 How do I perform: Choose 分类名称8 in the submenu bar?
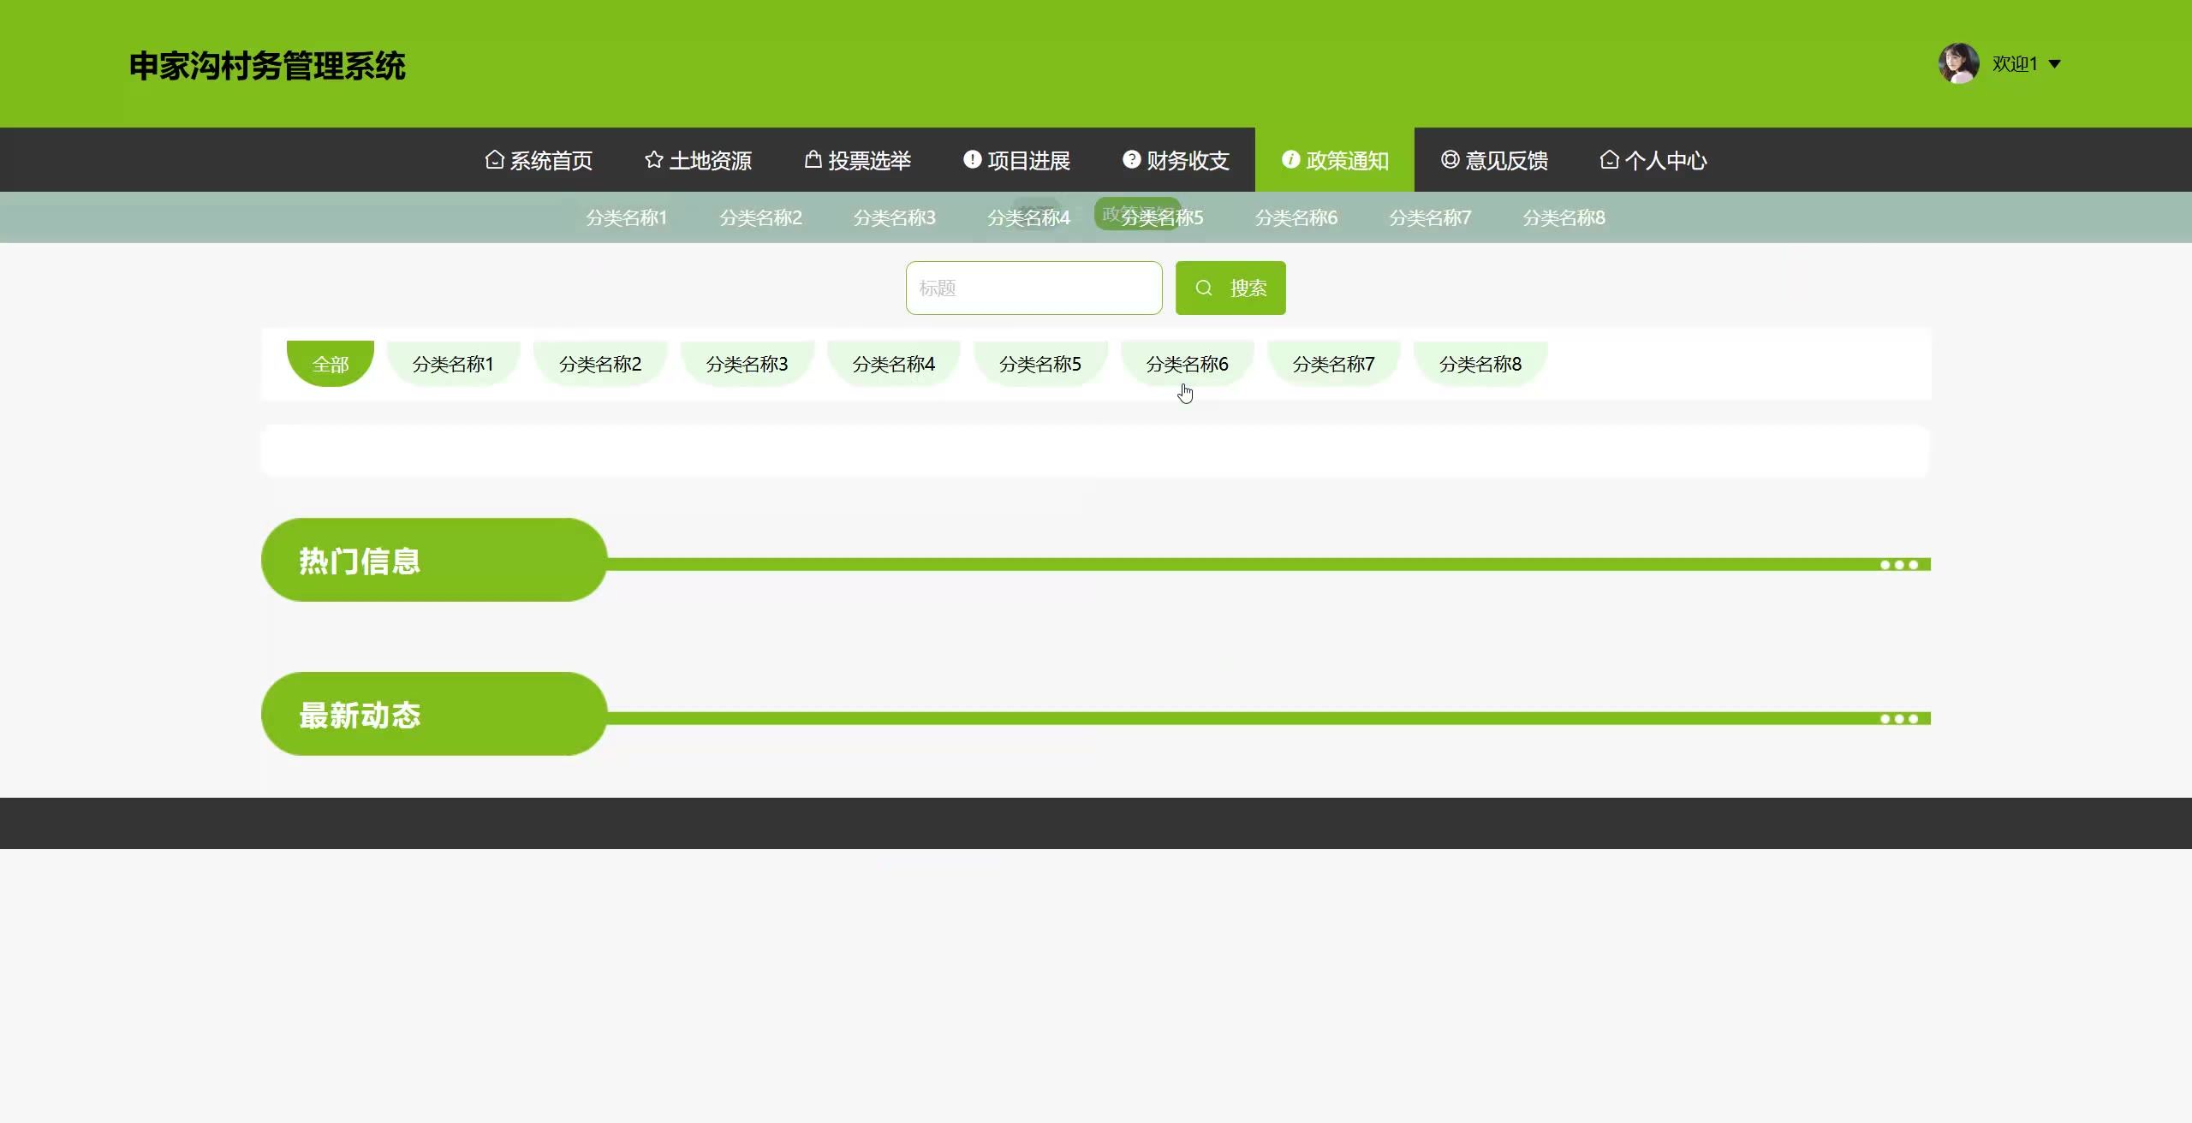pyautogui.click(x=1564, y=217)
